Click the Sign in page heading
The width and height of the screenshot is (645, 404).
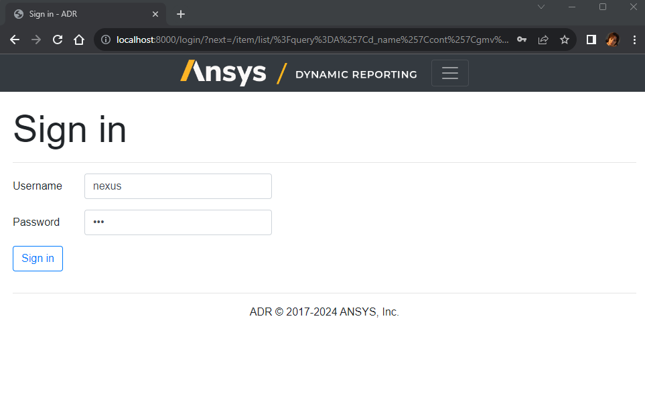pyautogui.click(x=70, y=129)
